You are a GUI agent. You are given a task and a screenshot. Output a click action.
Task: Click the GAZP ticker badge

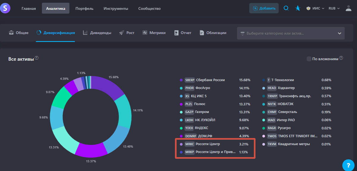[189, 112]
